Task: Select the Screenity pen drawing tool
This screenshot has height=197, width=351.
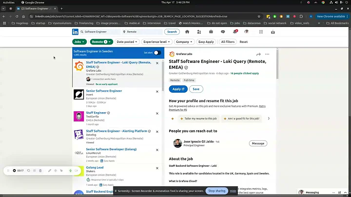Action: [50, 171]
